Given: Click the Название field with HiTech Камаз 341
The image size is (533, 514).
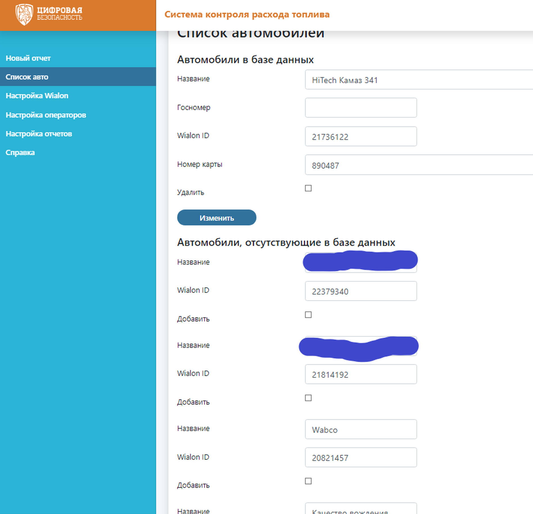Looking at the screenshot, I should pyautogui.click(x=419, y=80).
